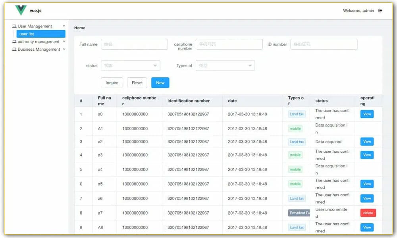Expand the authority management menu
Screen dimensions: 397x238
click(x=64, y=42)
